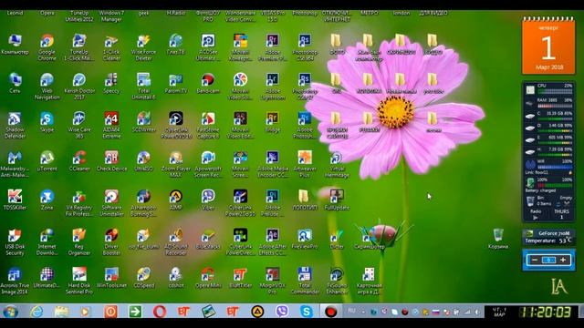584x328 pixels.
Task: Open the ЛОГОТИП folder
Action: (x=305, y=200)
